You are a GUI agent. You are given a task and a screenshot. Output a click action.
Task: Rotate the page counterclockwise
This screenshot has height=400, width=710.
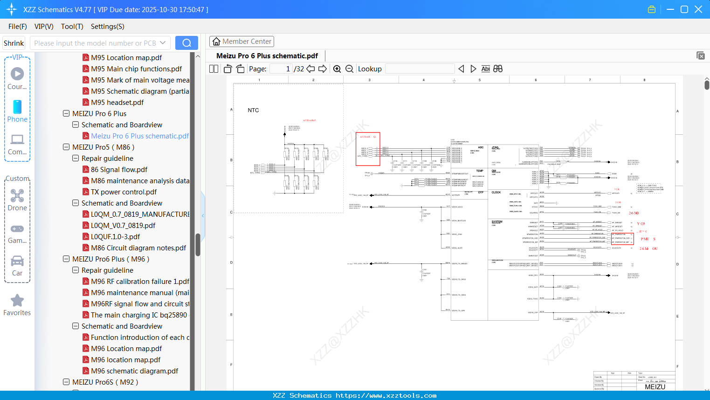pos(227,69)
